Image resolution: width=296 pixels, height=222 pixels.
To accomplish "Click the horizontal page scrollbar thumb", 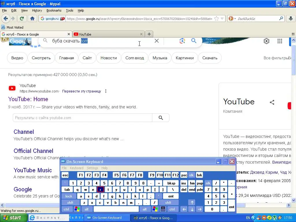I will point(125,205).
